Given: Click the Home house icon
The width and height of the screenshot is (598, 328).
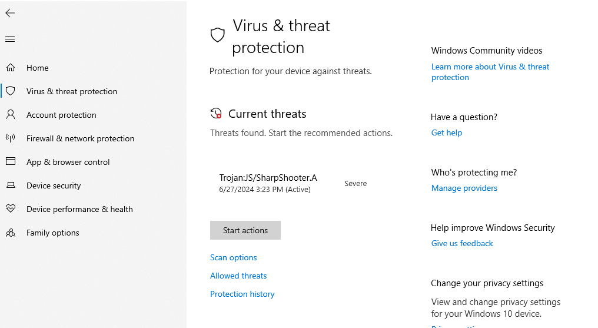Looking at the screenshot, I should (x=11, y=68).
